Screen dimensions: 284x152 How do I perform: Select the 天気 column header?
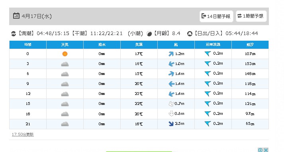pos(65,45)
